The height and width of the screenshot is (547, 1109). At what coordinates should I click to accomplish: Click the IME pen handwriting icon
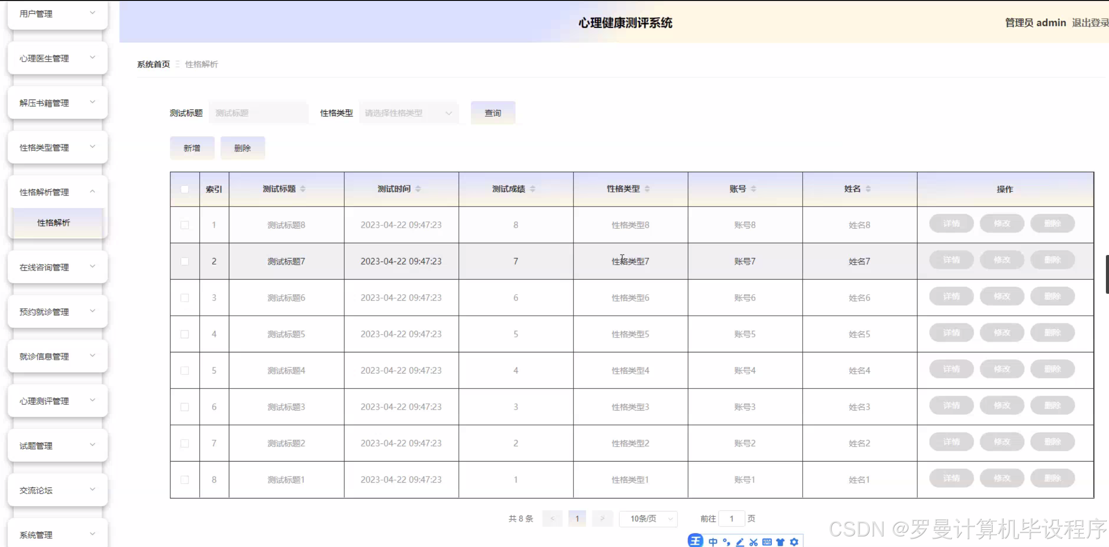click(x=740, y=542)
